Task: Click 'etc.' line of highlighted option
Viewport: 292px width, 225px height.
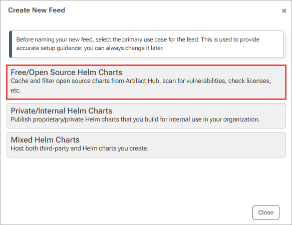Action: (x=16, y=90)
